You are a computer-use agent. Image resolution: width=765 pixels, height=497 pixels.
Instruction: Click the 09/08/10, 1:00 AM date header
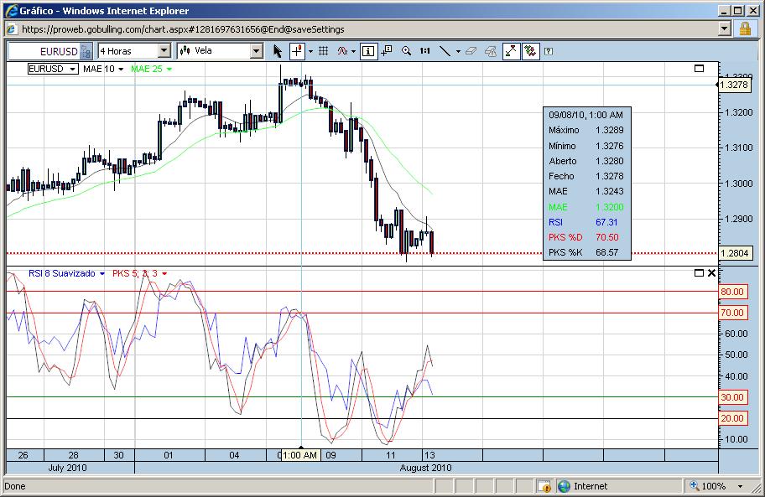click(585, 115)
